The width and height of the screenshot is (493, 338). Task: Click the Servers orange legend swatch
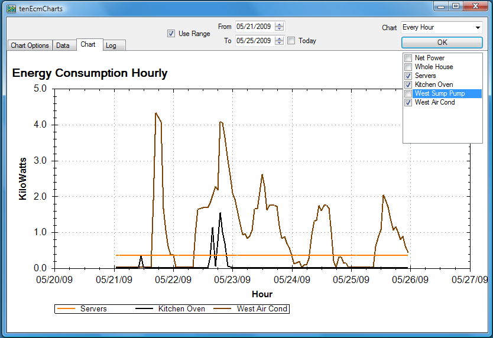point(66,309)
